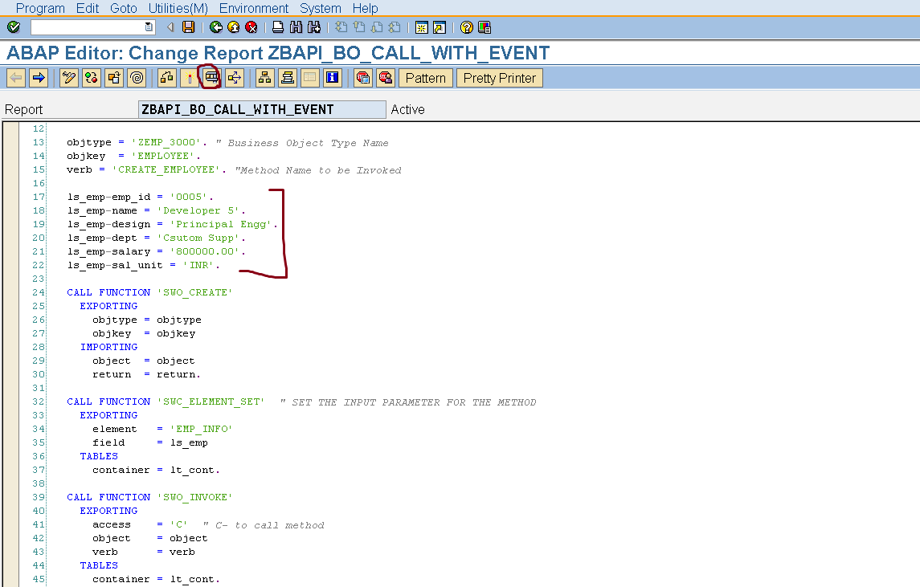Click the green Back arrow icon
The image size is (920, 587).
(216, 27)
